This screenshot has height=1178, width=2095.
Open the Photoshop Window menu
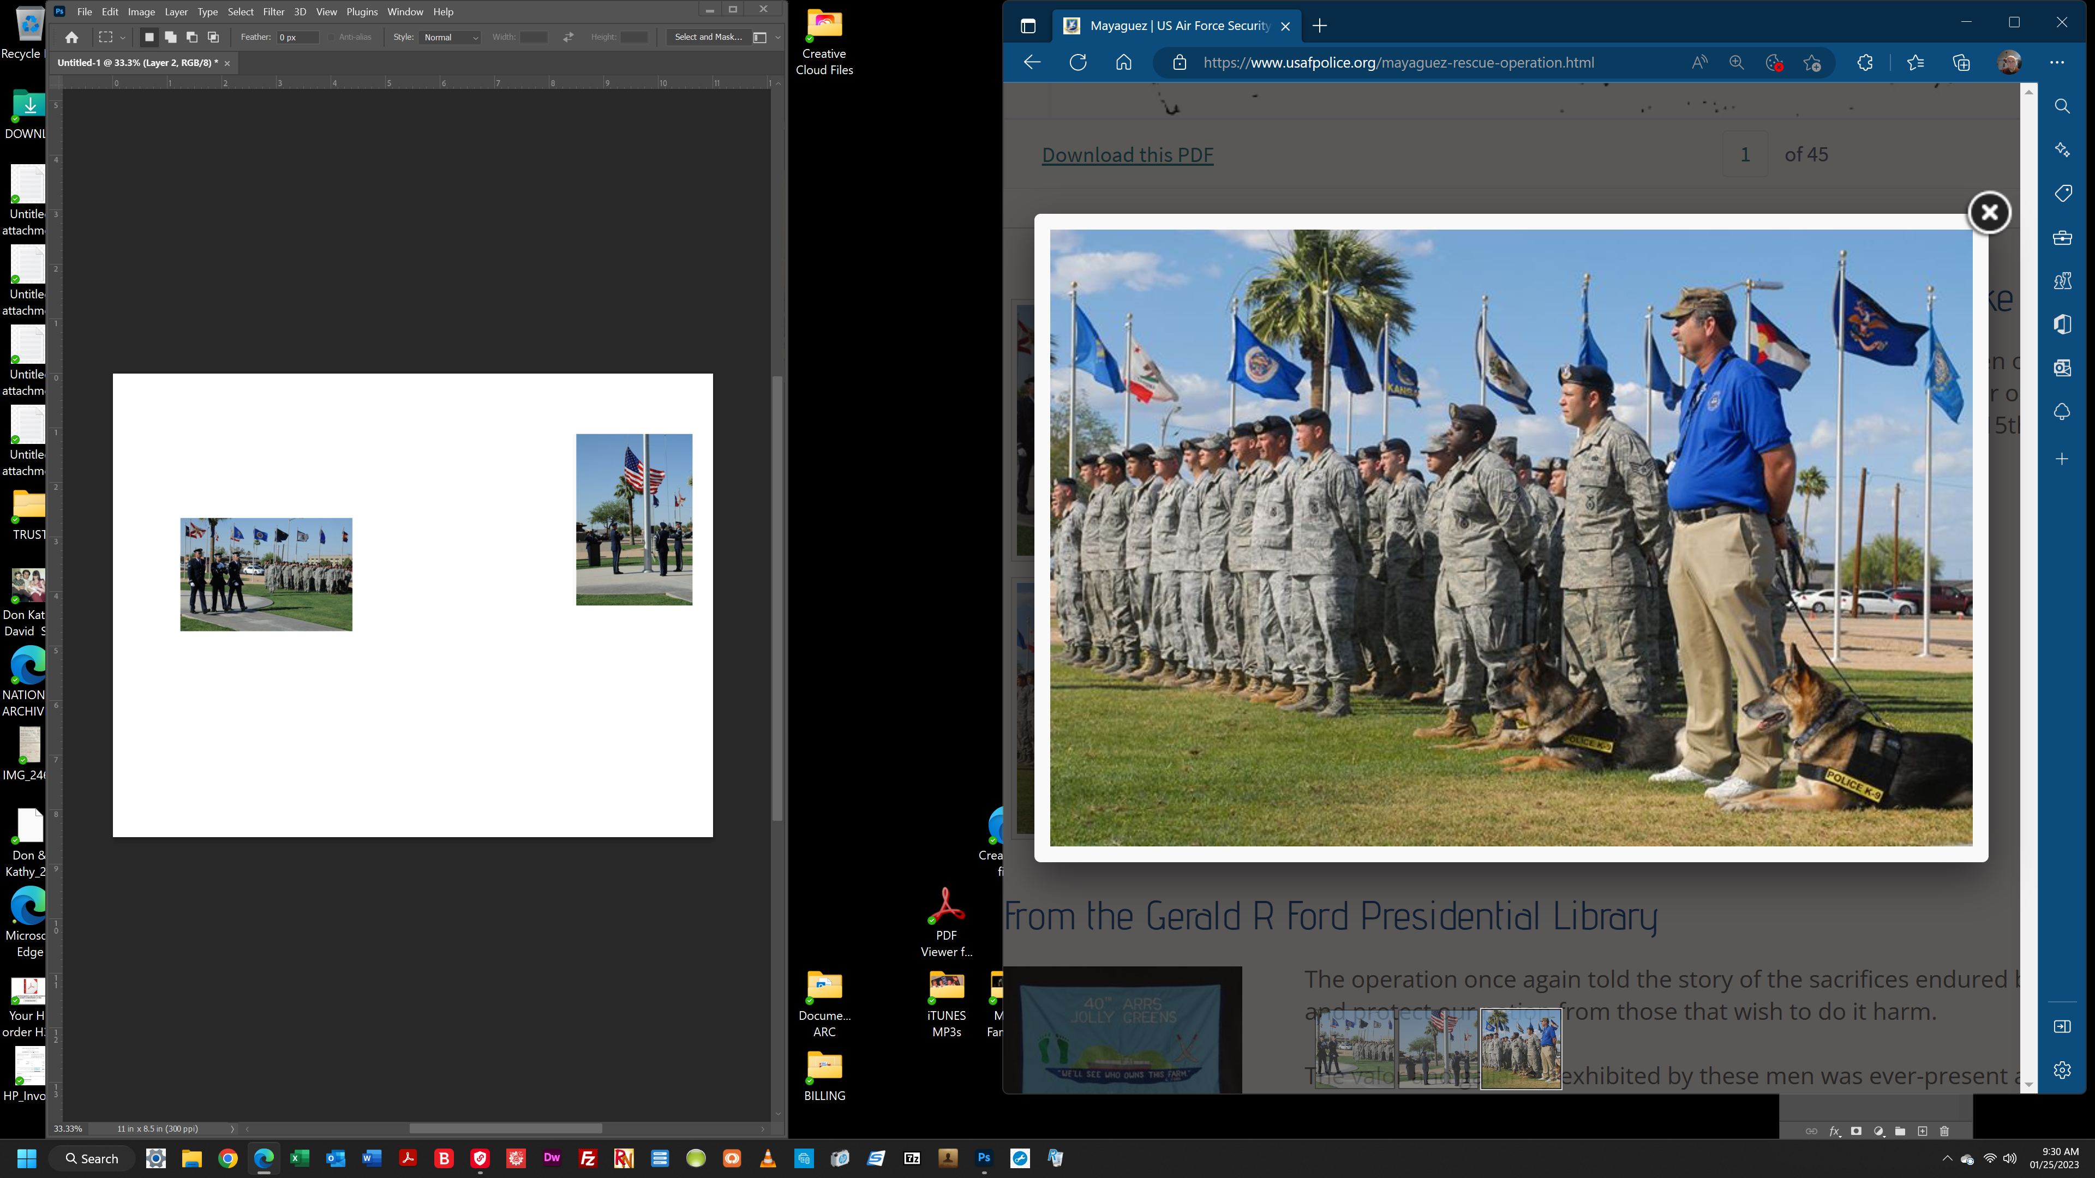click(405, 11)
